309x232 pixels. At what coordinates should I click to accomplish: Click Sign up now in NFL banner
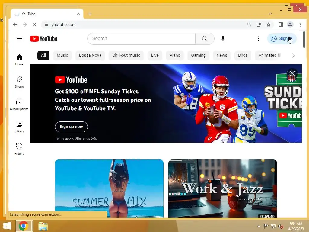[x=71, y=127]
